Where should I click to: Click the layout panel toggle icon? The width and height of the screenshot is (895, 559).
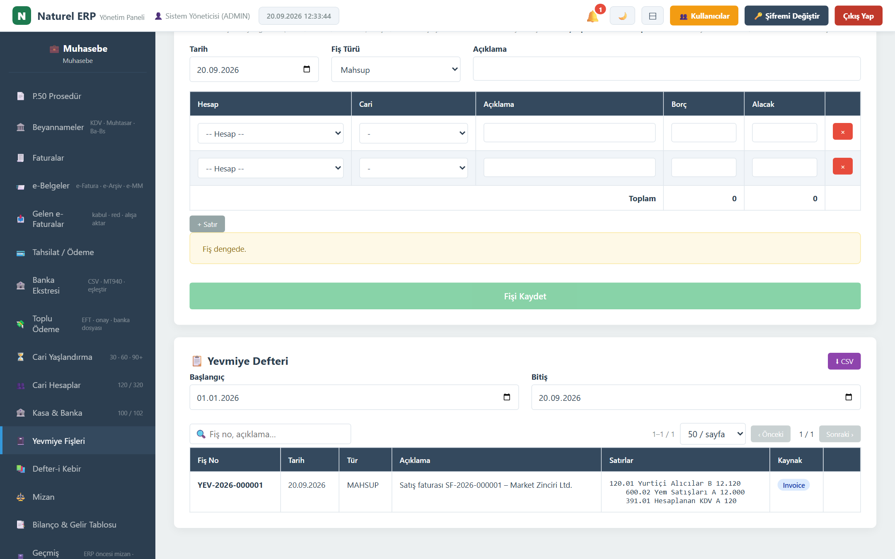(x=653, y=16)
